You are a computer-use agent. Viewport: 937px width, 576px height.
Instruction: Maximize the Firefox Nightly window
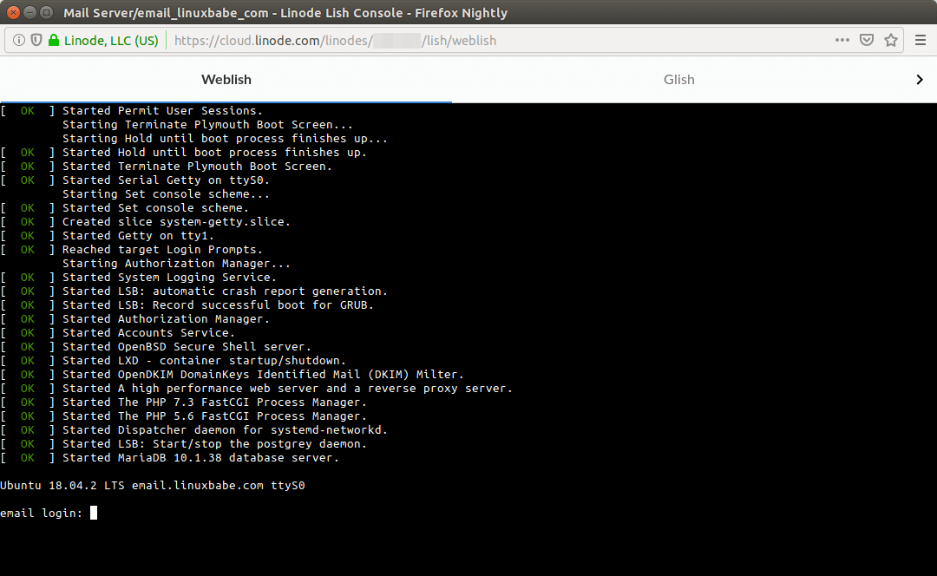click(x=44, y=12)
